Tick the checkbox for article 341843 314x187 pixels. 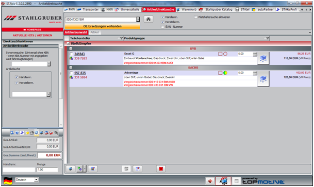[71, 54]
